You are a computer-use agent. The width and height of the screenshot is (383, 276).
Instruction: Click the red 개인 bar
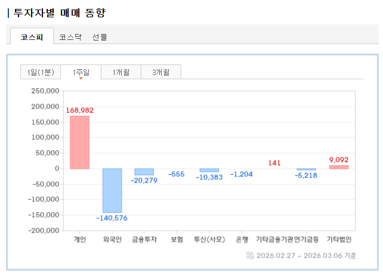[79, 142]
